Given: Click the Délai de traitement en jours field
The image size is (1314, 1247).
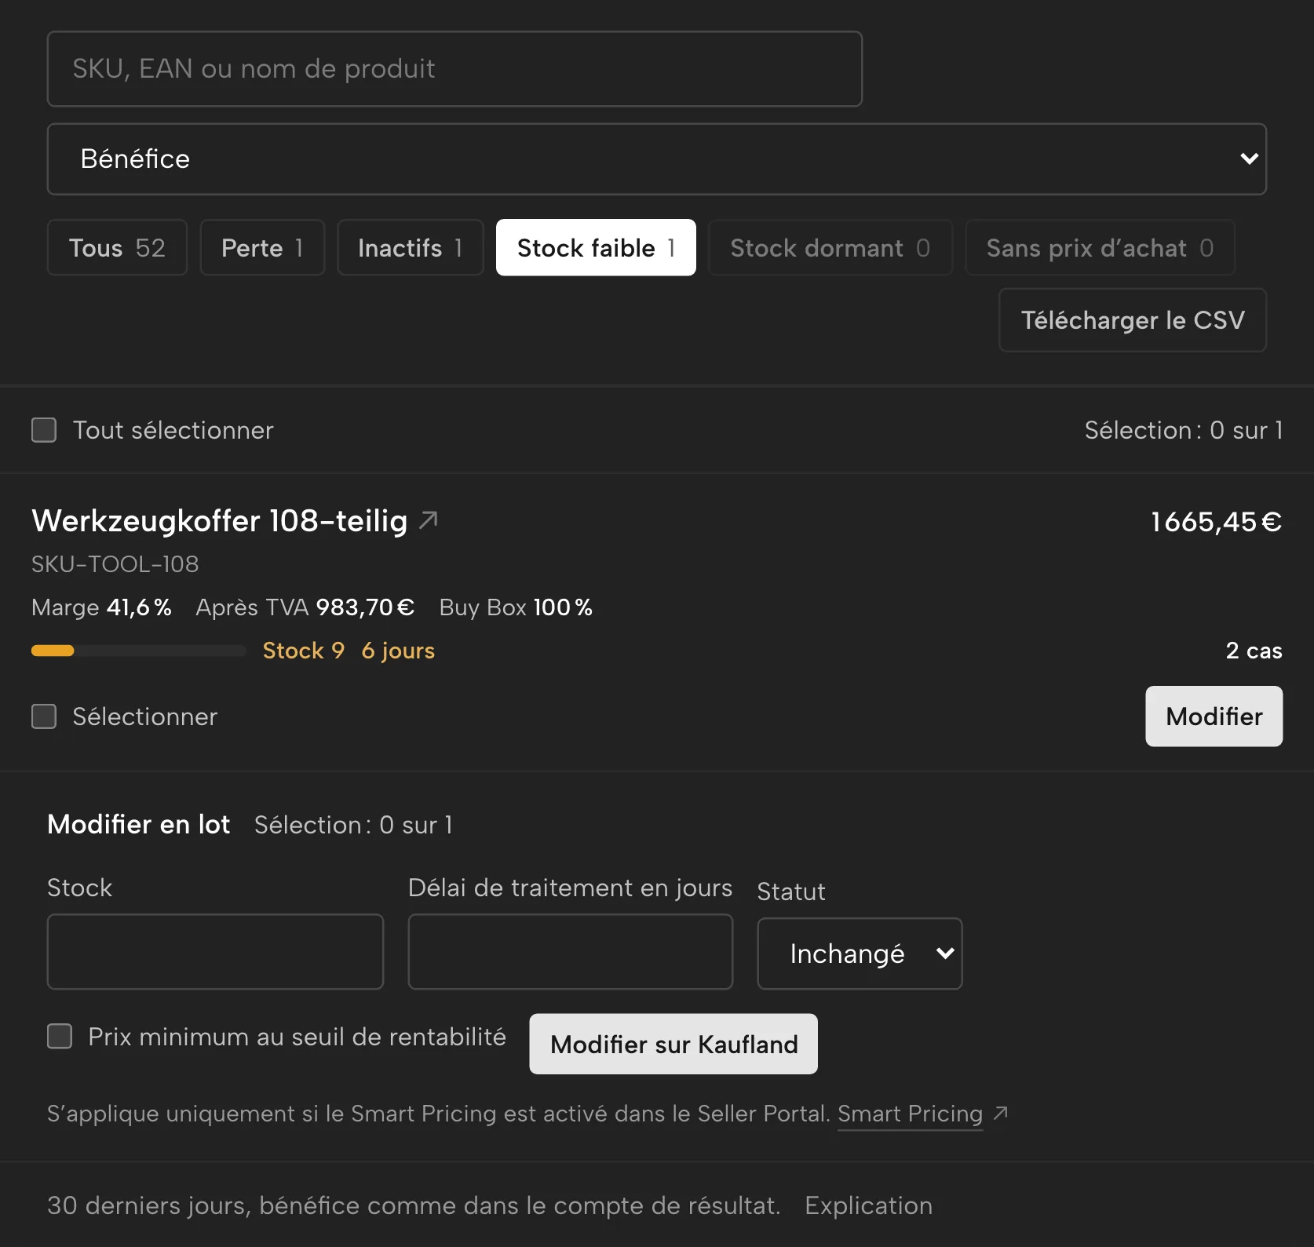Looking at the screenshot, I should tap(571, 952).
